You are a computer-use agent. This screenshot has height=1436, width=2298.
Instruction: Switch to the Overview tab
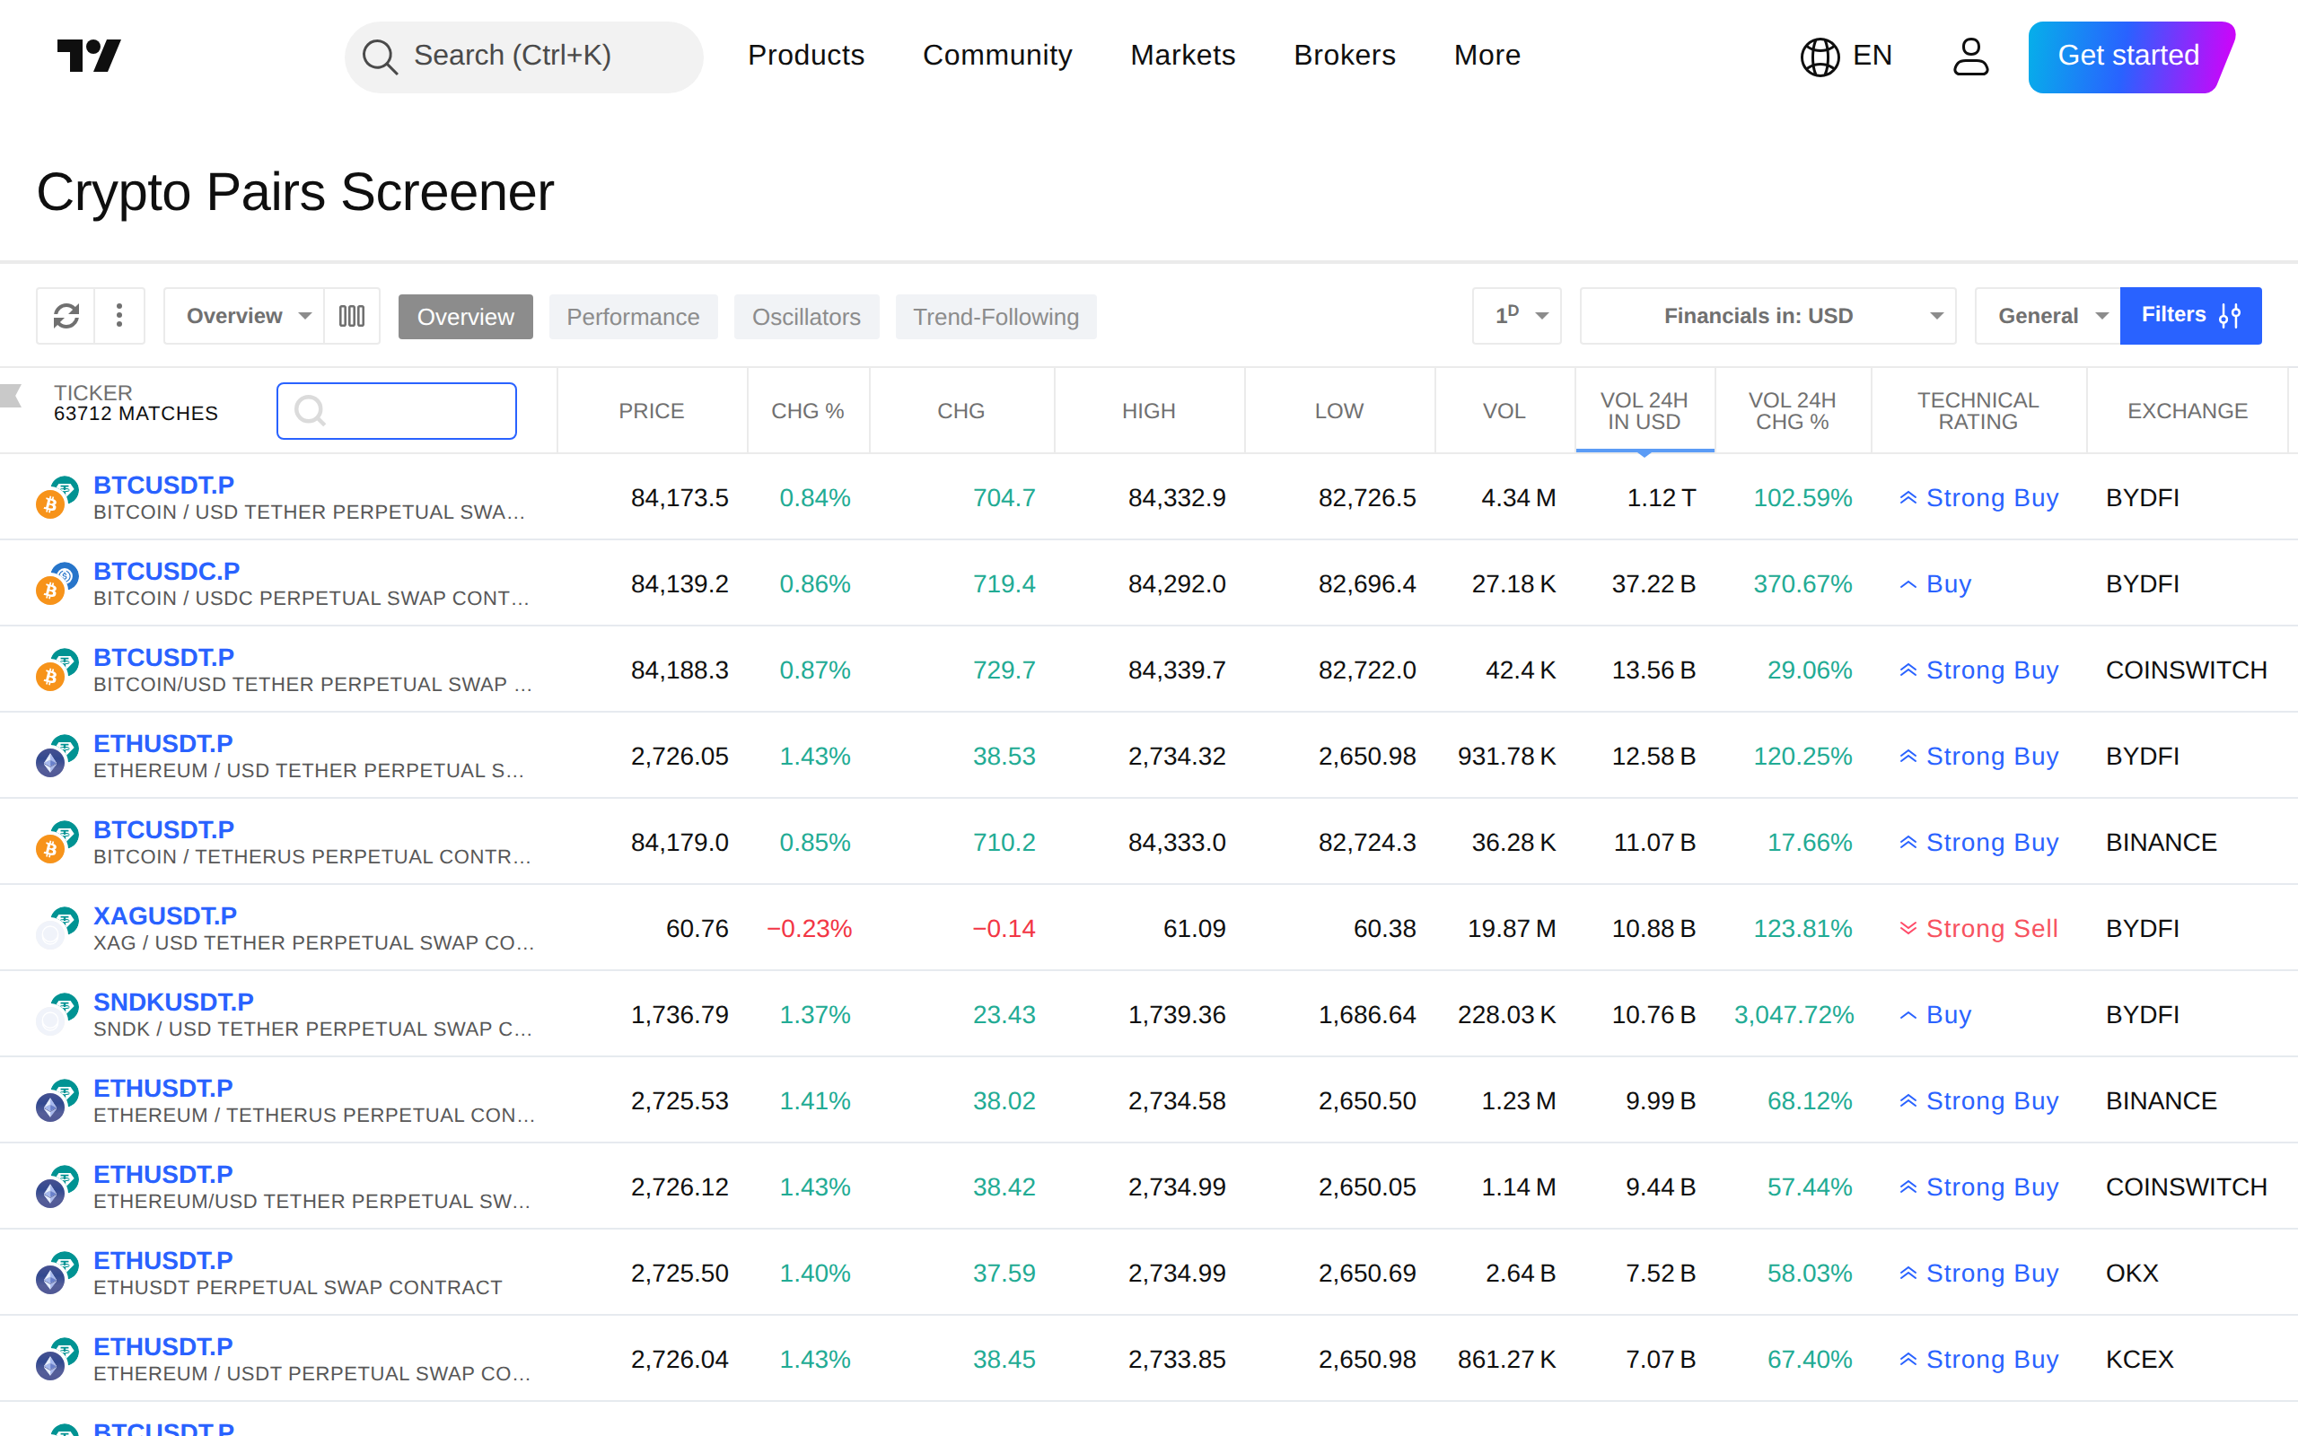465,316
